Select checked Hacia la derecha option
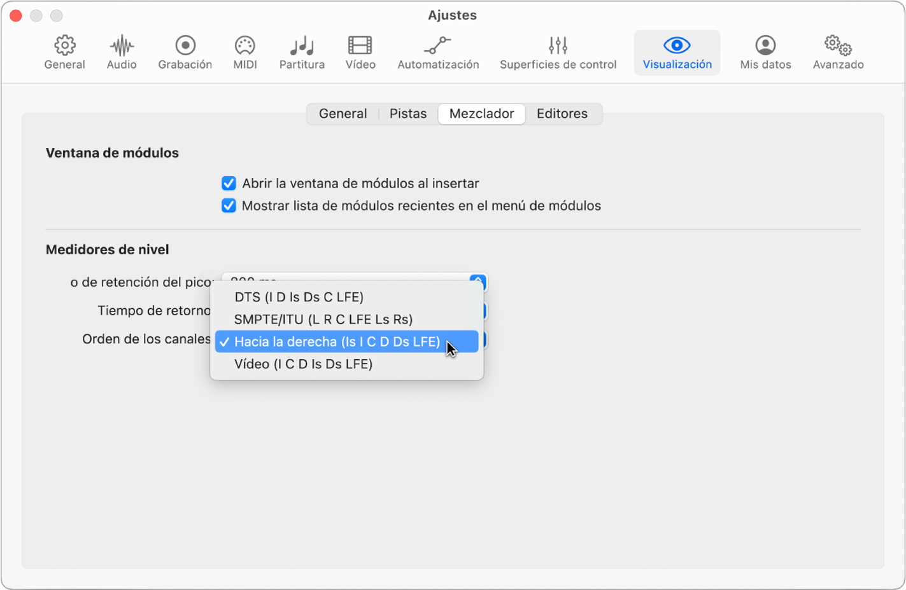The height and width of the screenshot is (590, 906). (337, 341)
